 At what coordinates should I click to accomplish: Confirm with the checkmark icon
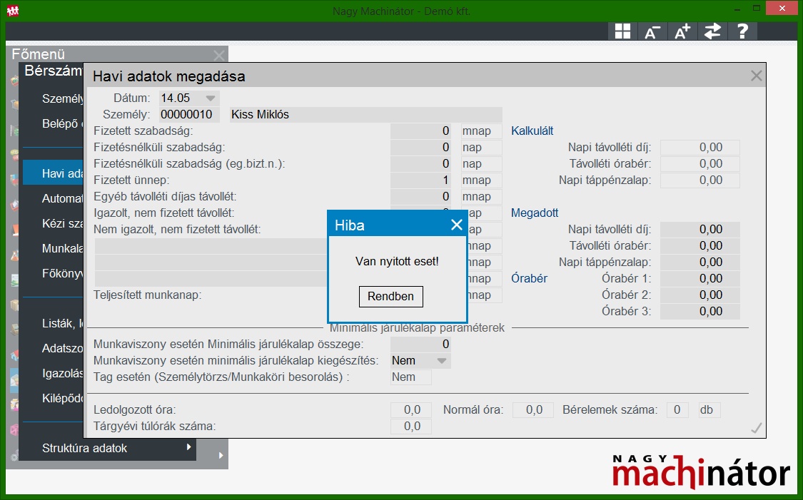(x=756, y=428)
